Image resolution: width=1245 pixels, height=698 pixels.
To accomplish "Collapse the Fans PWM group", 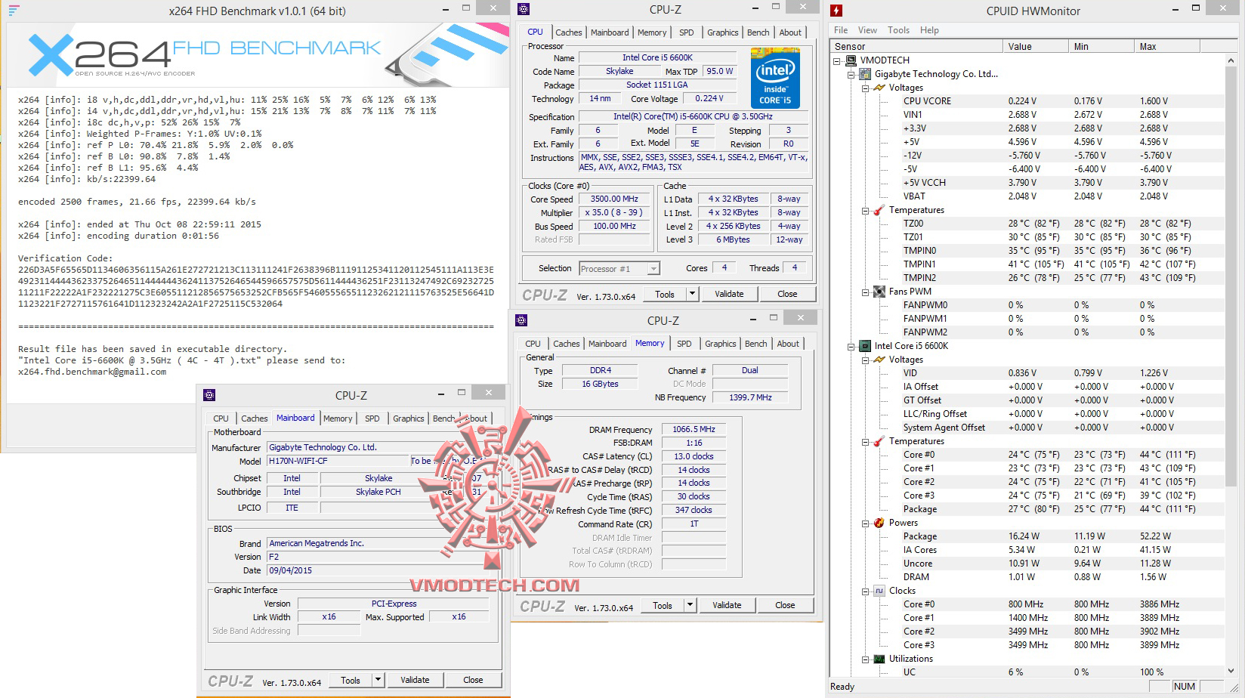I will point(866,292).
